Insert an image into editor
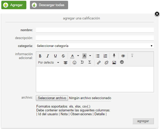This screenshot has width=160, height=129. point(114,62)
